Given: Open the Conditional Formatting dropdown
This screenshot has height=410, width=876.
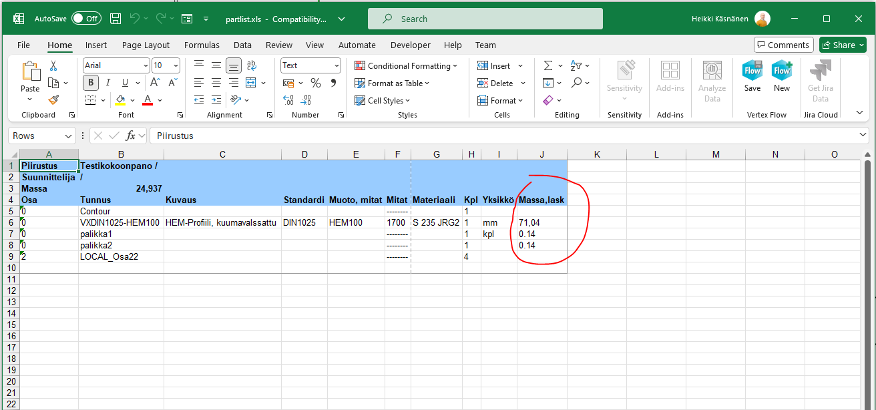Looking at the screenshot, I should tap(406, 65).
